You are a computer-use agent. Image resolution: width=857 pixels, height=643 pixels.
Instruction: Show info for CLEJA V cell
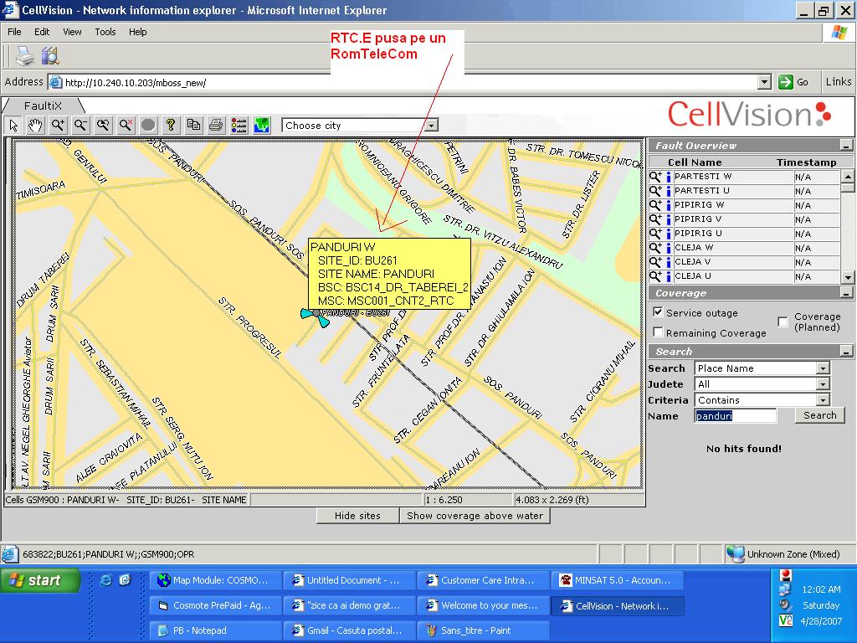click(668, 262)
